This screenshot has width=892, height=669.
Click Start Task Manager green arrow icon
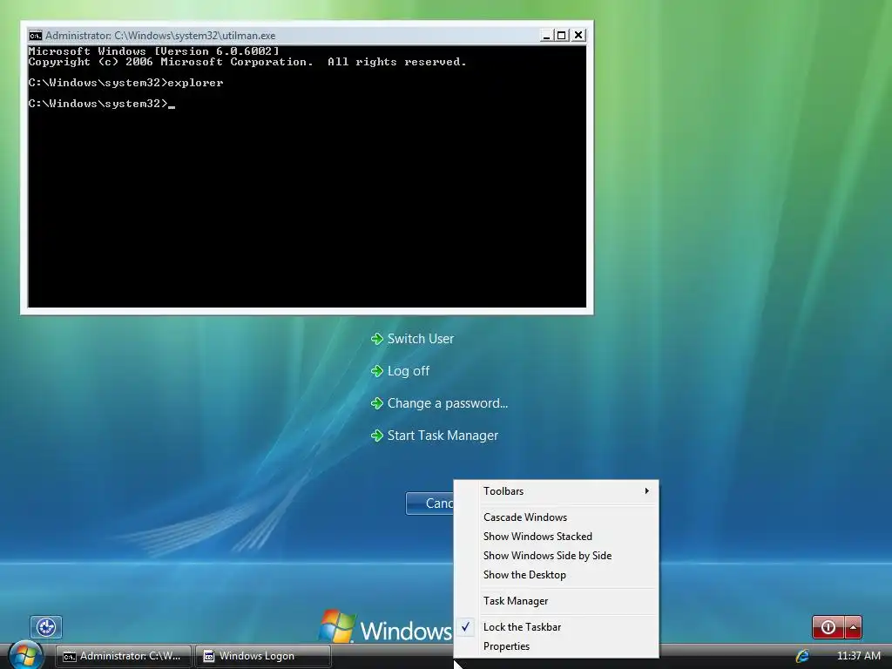pos(376,436)
